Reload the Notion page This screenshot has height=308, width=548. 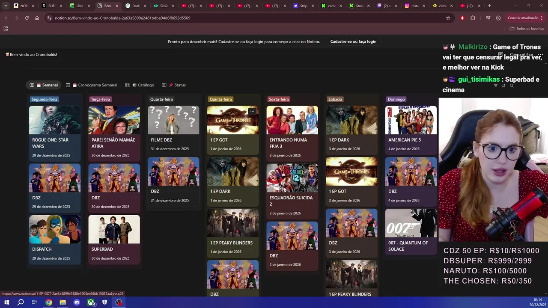(x=27, y=18)
